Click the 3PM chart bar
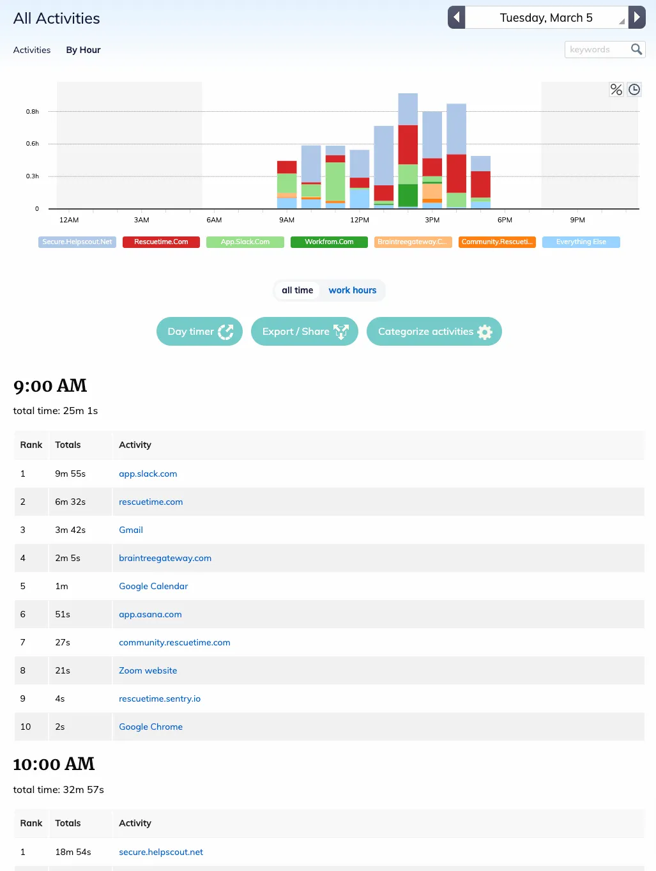The image size is (656, 871). tap(432, 160)
